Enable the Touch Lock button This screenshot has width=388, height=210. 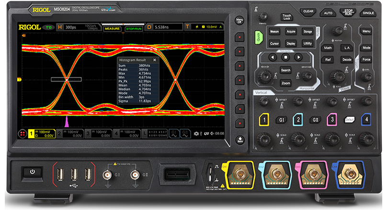click(x=286, y=17)
